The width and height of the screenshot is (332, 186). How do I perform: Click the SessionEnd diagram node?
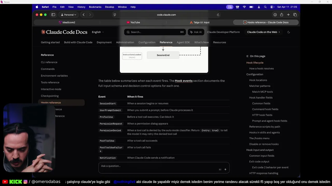tap(163, 55)
